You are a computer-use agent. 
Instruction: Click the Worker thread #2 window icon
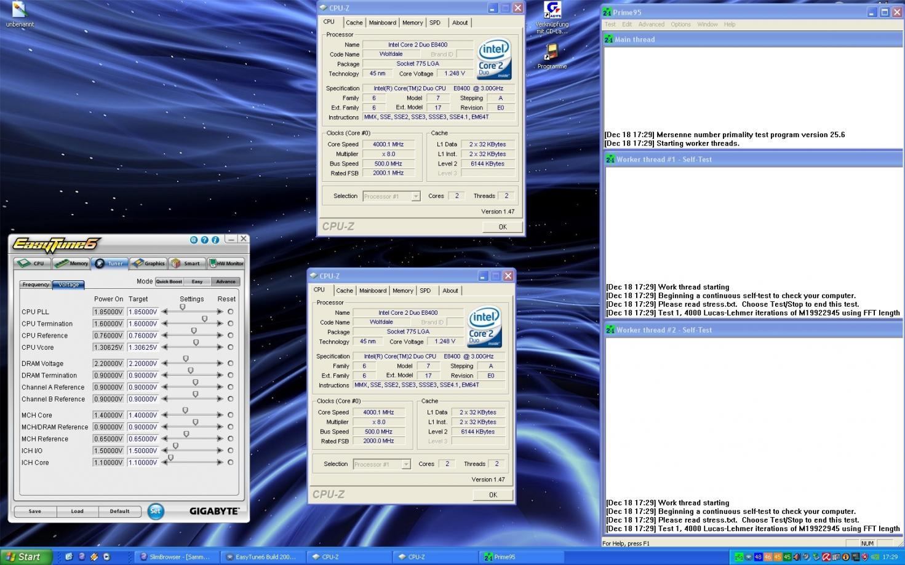(x=610, y=330)
